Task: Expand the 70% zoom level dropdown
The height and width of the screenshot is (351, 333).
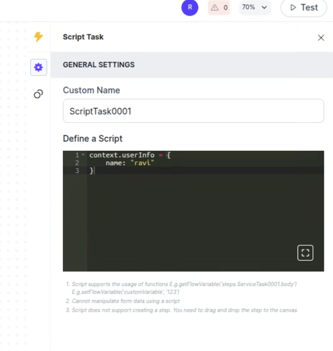Action: (x=255, y=8)
